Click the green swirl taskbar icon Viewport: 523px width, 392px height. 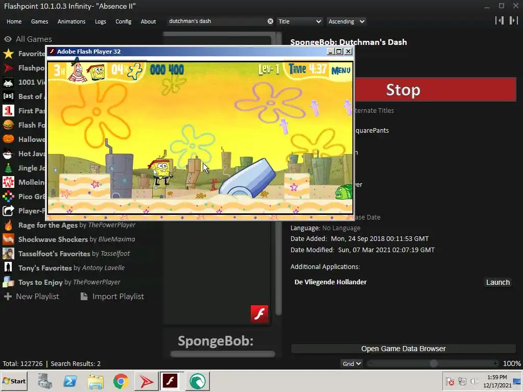[198, 381]
